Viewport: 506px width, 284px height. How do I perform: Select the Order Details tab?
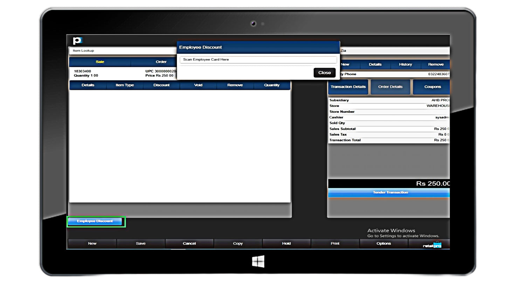tap(390, 87)
